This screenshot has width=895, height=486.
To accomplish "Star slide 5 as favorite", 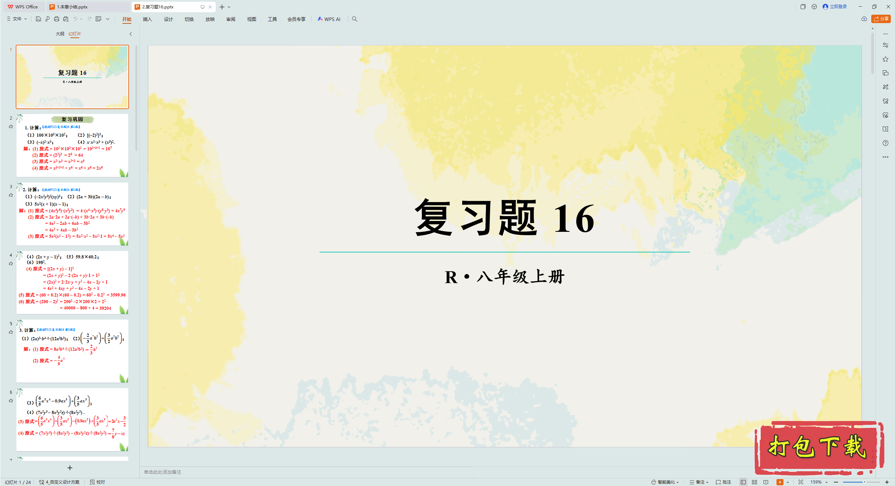I will pyautogui.click(x=11, y=333).
